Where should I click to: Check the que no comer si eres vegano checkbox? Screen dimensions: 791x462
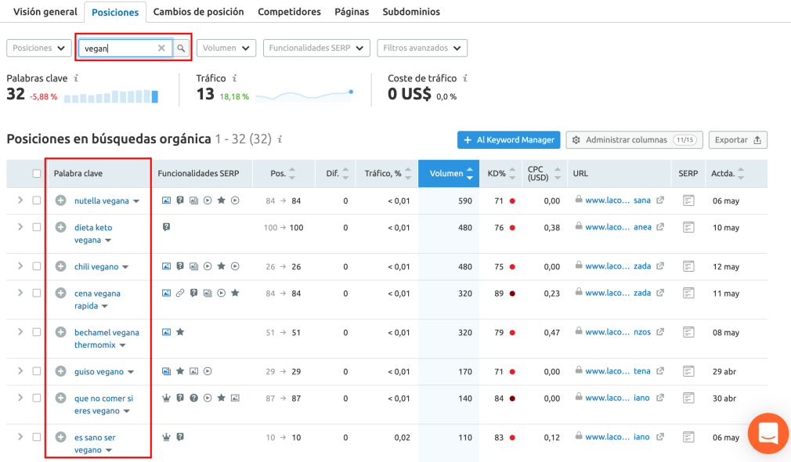[x=37, y=398]
